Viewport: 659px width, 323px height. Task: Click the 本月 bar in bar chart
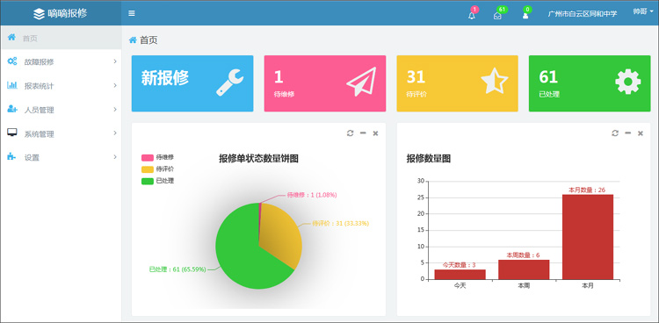point(588,237)
